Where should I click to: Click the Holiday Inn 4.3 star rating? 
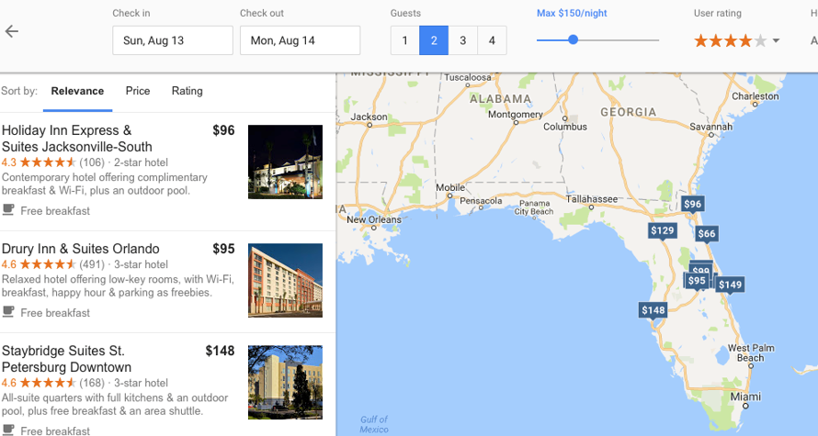[x=40, y=162]
